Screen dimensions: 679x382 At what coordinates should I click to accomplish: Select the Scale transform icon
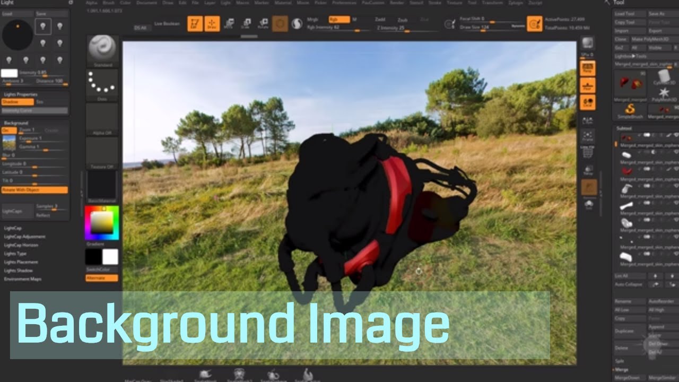246,23
